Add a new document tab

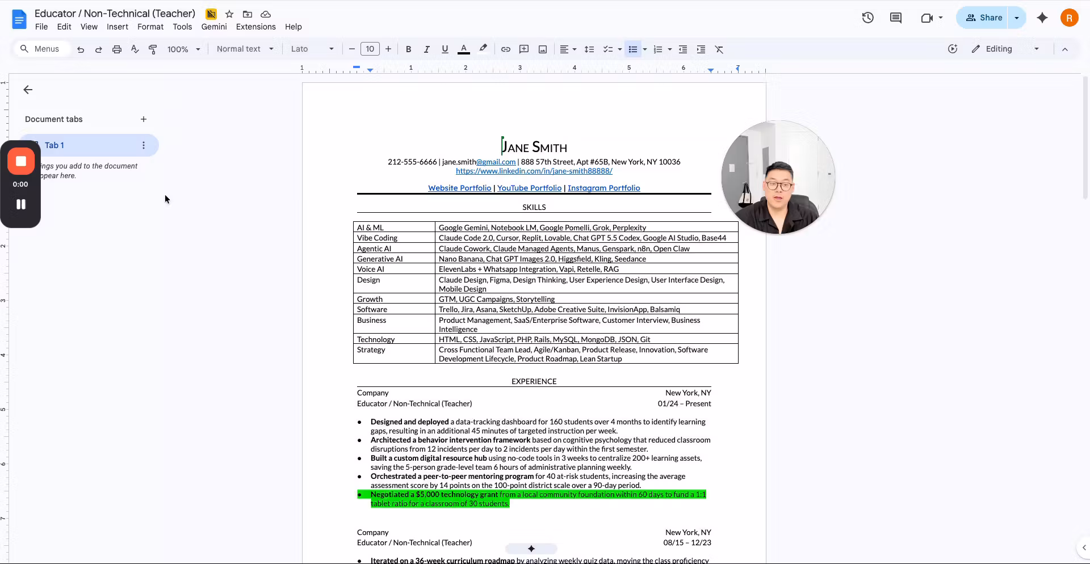click(x=144, y=119)
